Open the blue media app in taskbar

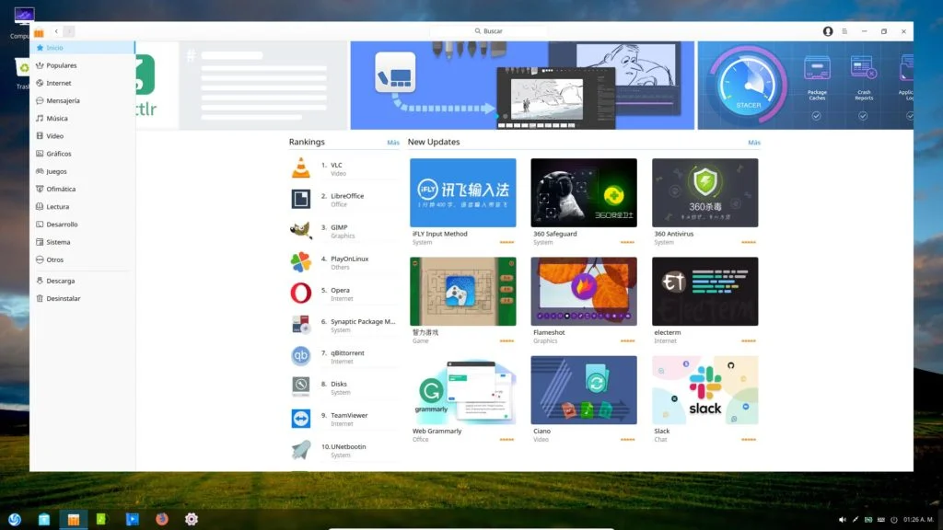pyautogui.click(x=133, y=519)
